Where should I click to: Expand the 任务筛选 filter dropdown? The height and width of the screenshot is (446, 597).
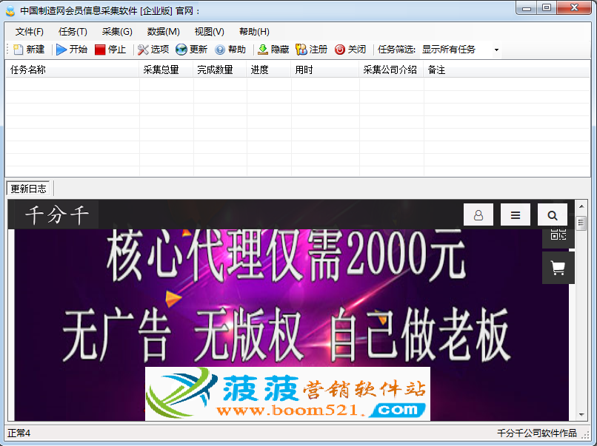496,50
